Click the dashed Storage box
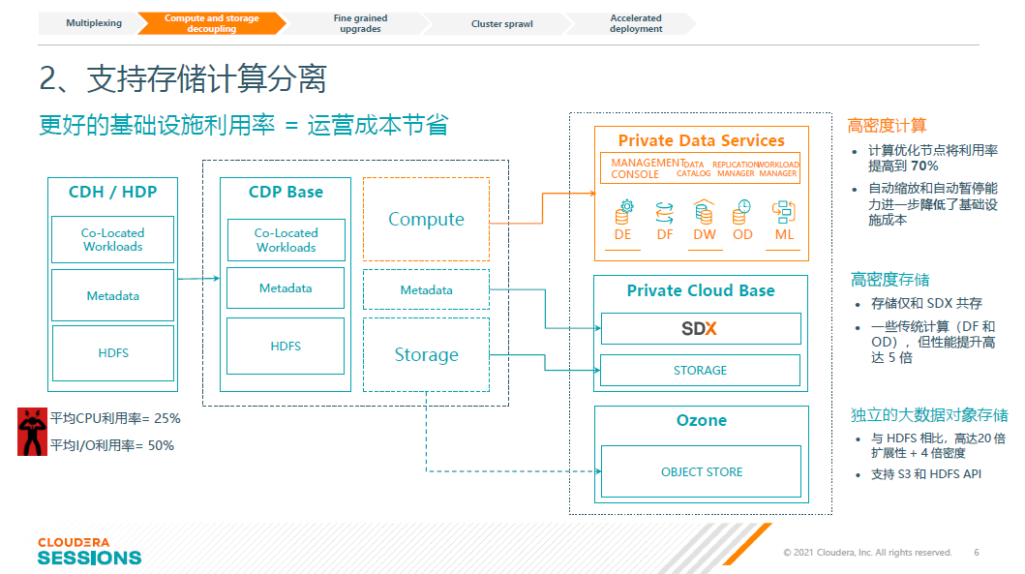Image resolution: width=1025 pixels, height=574 pixels. [x=426, y=354]
